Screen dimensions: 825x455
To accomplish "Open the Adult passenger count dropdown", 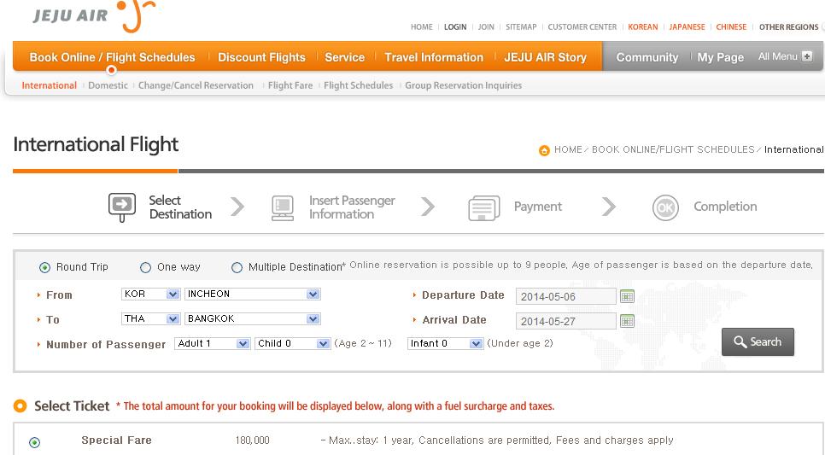I will (x=213, y=343).
